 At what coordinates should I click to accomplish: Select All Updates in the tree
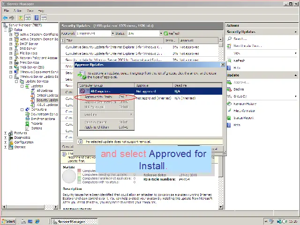coord(45,90)
